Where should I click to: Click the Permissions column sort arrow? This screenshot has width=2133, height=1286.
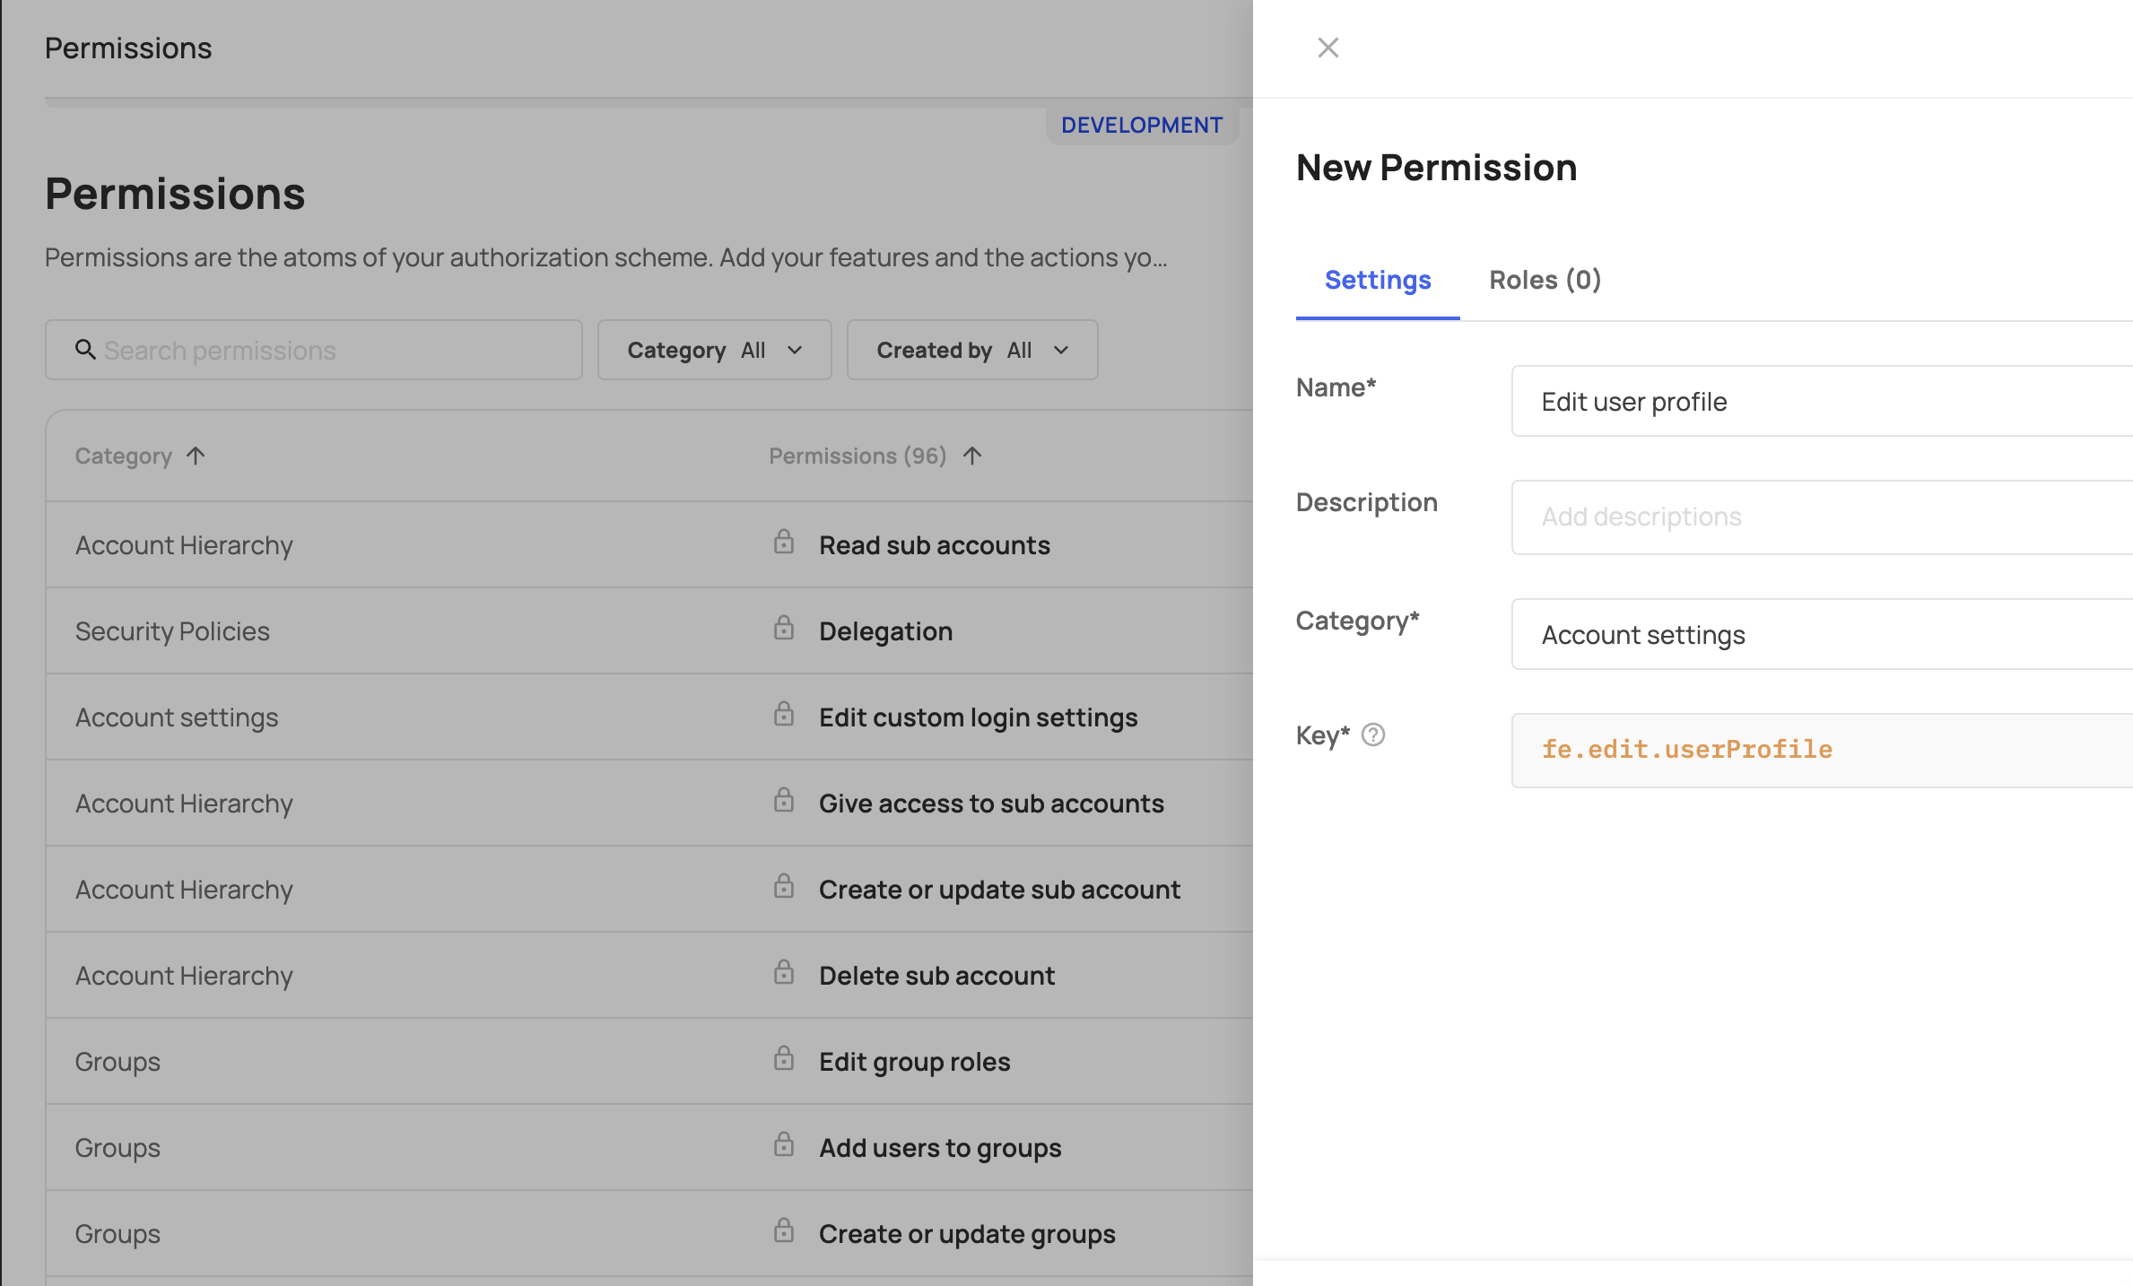coord(972,455)
